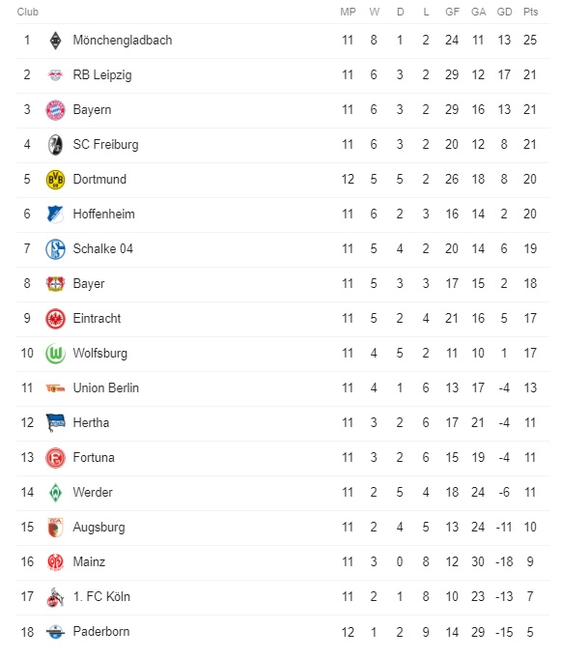The width and height of the screenshot is (562, 659).
Task: Click the SC Freiburg crest icon
Action: tap(55, 145)
